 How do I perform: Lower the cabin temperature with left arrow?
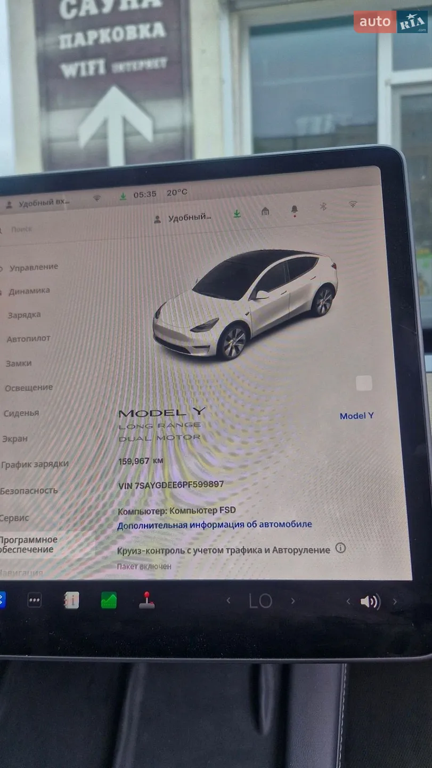pos(229,601)
